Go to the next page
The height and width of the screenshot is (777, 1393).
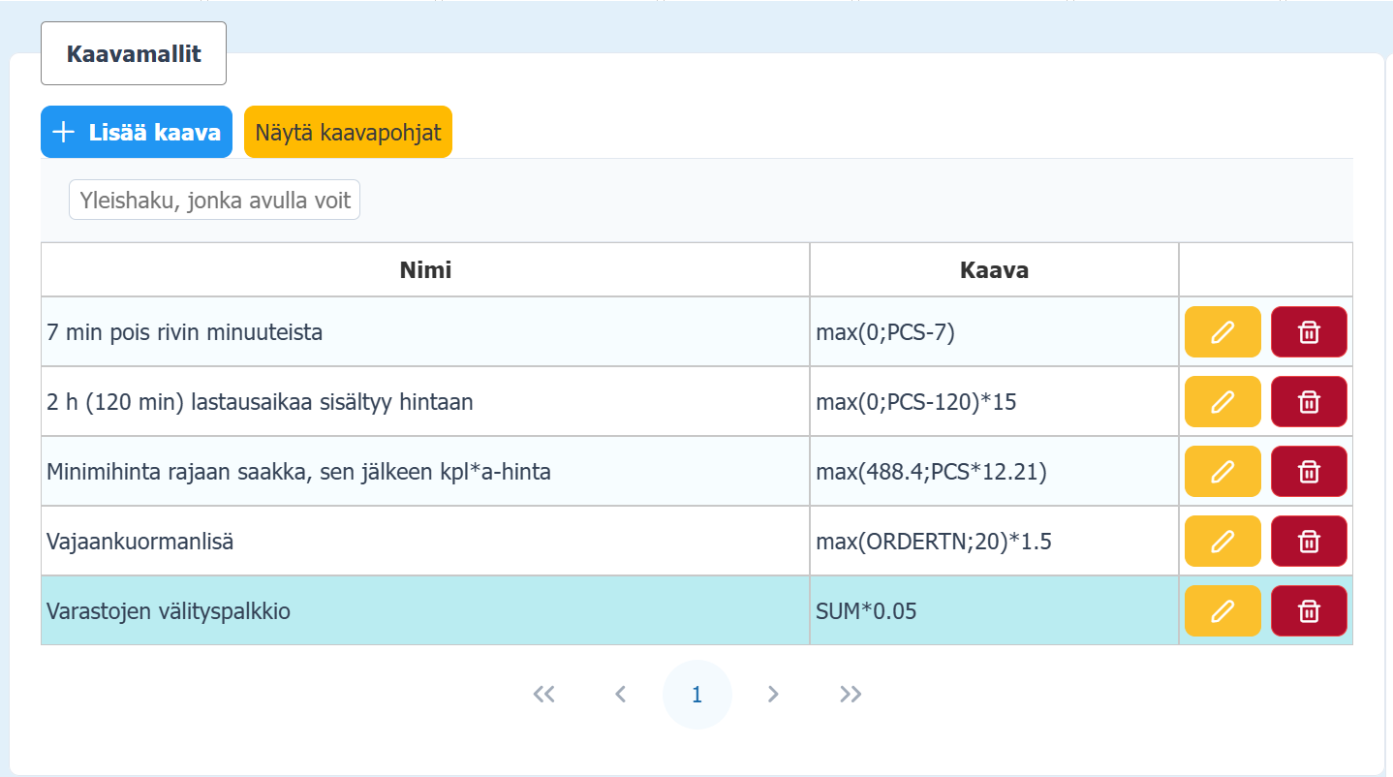773,694
